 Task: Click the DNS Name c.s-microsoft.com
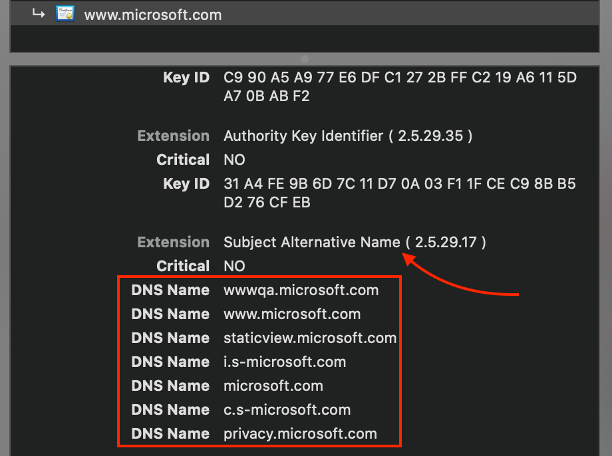point(287,409)
